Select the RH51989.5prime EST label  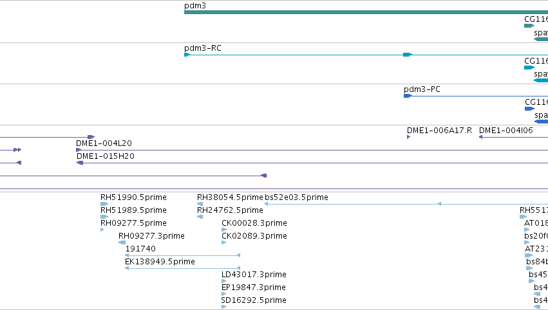click(x=133, y=210)
